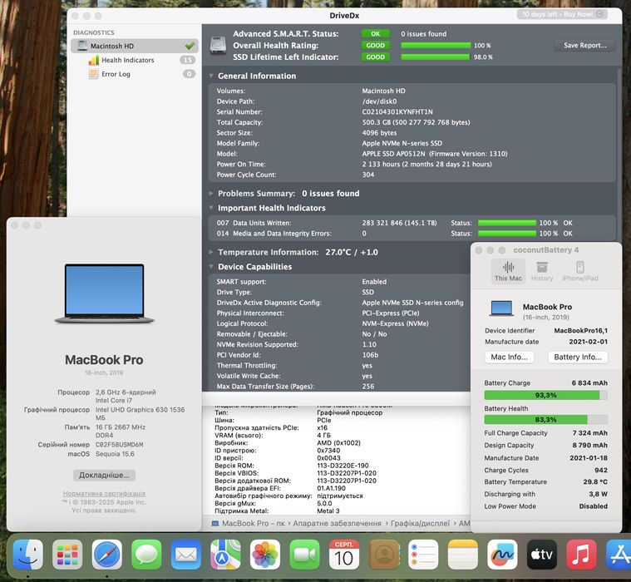This screenshot has width=631, height=582.
Task: Collapse Important Health Indicators section
Action: pyautogui.click(x=211, y=208)
